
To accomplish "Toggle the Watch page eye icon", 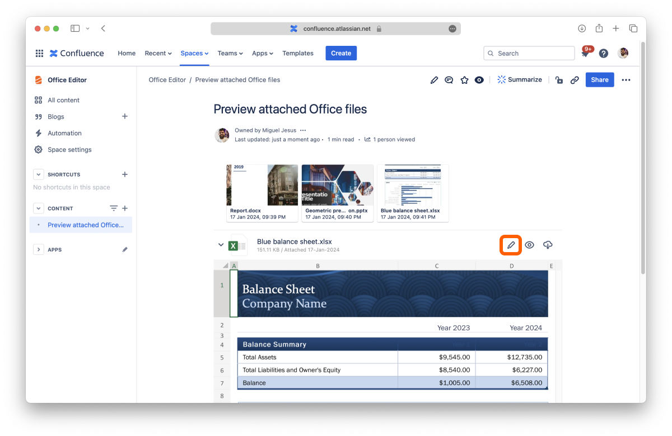I will click(x=479, y=80).
